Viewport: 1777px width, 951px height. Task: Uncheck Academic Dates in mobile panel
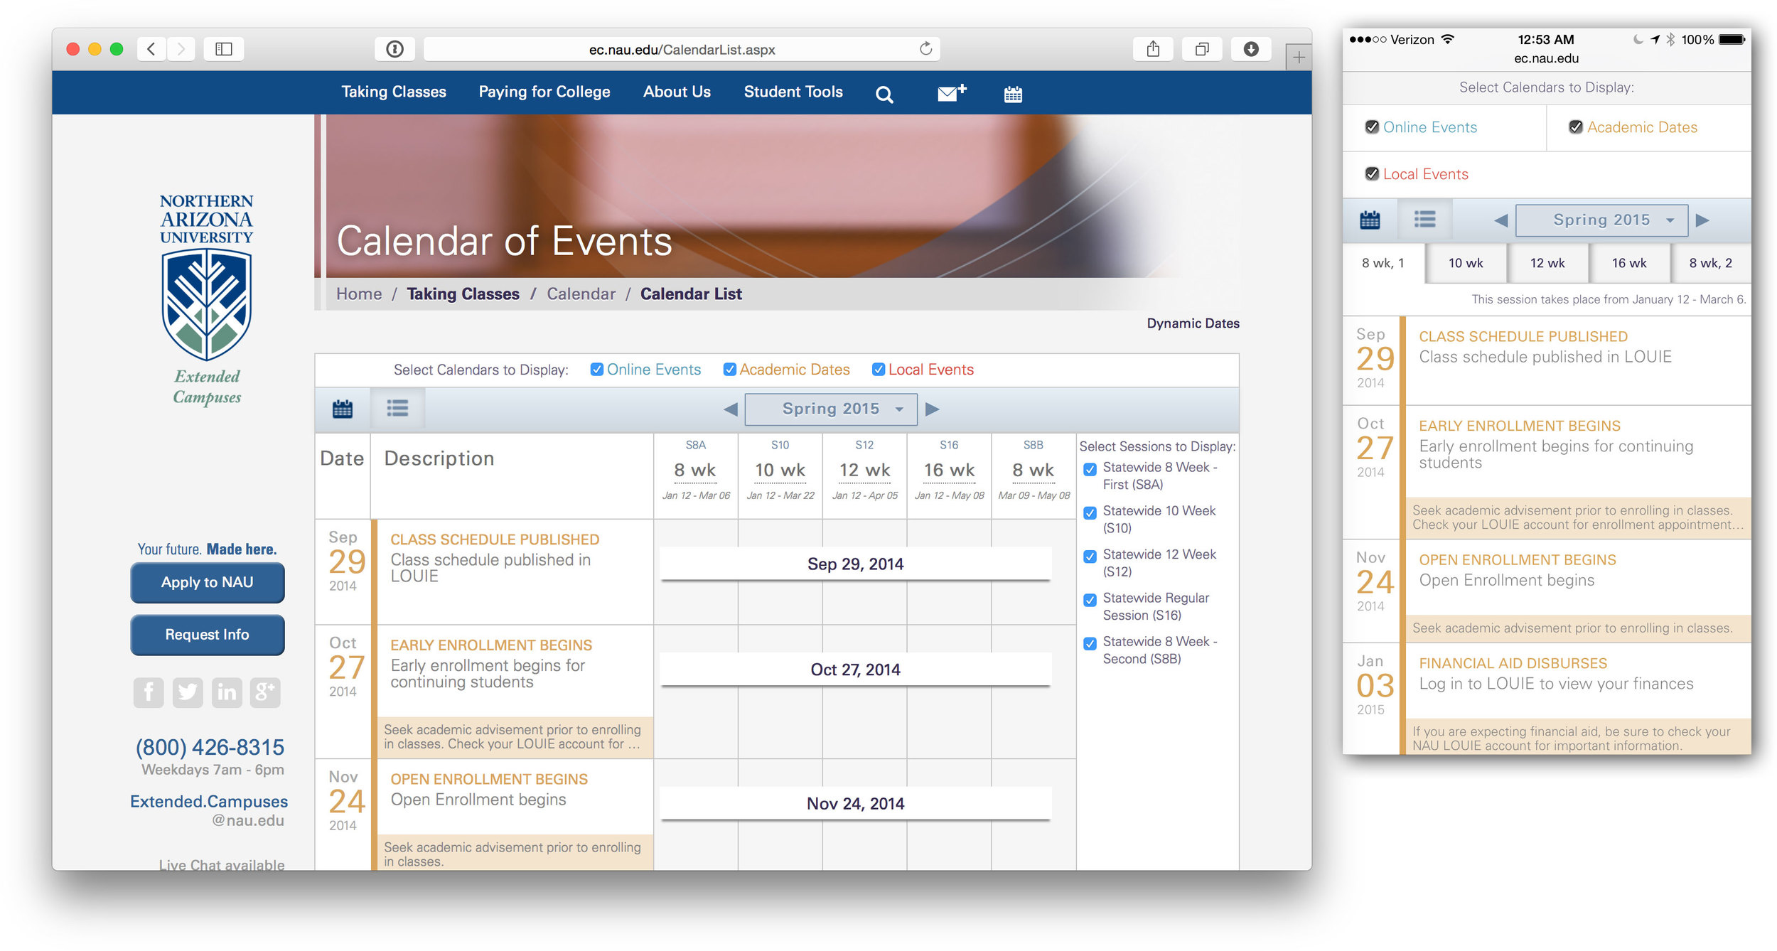click(1576, 127)
